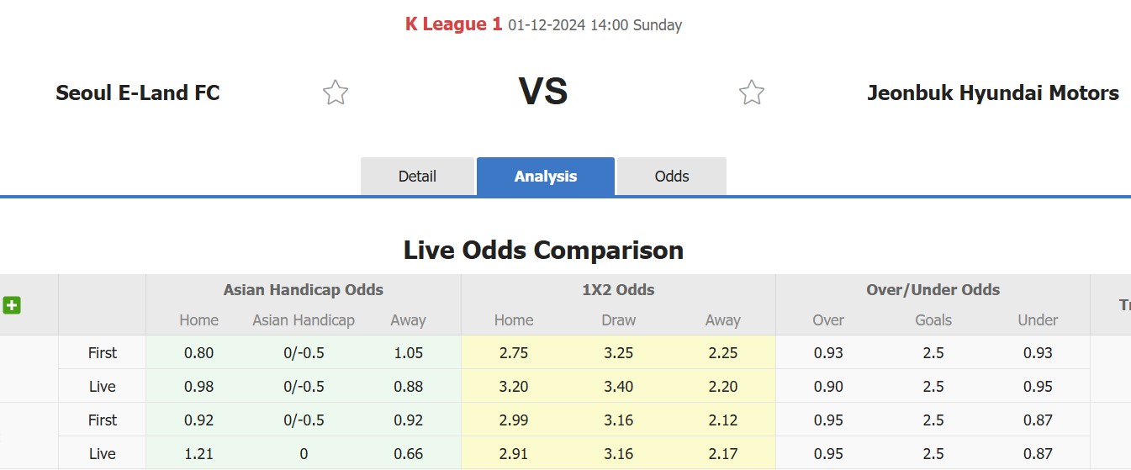Click the live Asian handicap away odds 0.66

coord(408,454)
